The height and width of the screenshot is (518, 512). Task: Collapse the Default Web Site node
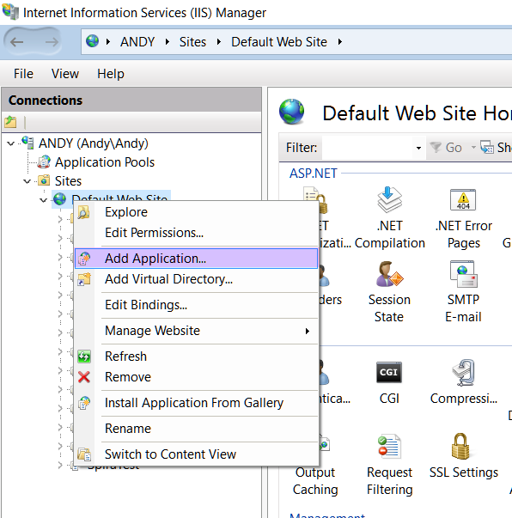(43, 200)
